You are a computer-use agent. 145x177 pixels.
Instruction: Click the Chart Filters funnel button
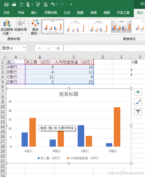click(138, 112)
